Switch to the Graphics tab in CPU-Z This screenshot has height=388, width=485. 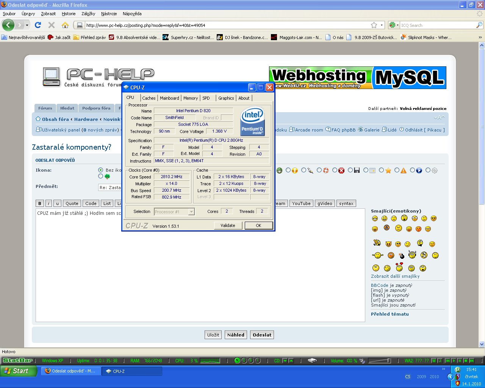[x=226, y=98]
